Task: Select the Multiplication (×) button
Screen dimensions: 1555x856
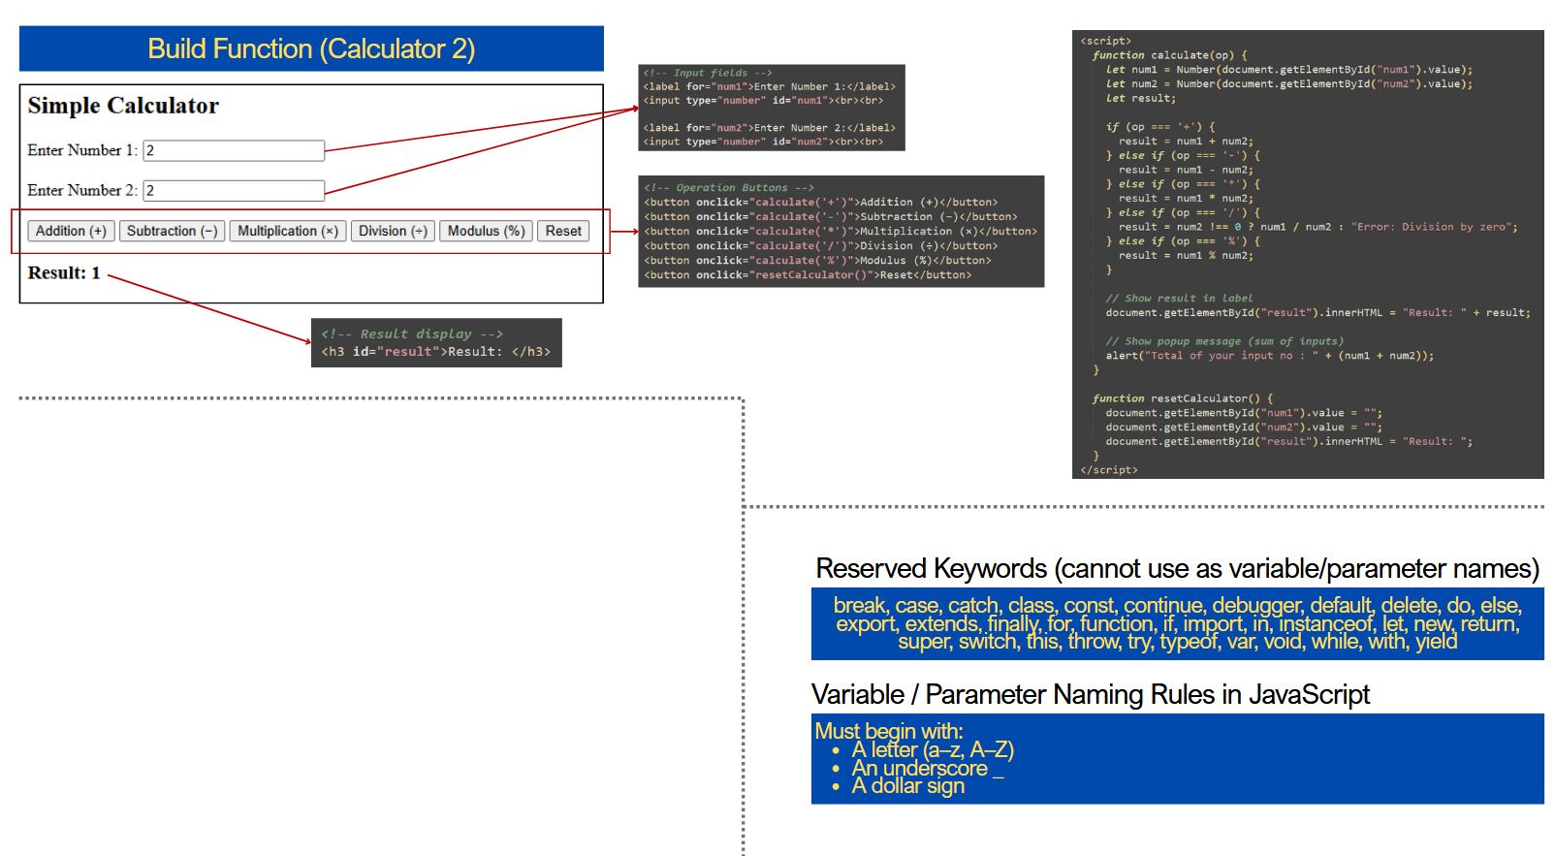Action: [x=287, y=231]
